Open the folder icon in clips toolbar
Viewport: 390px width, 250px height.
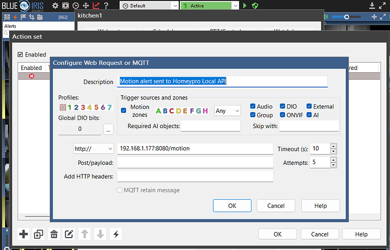(40, 17)
